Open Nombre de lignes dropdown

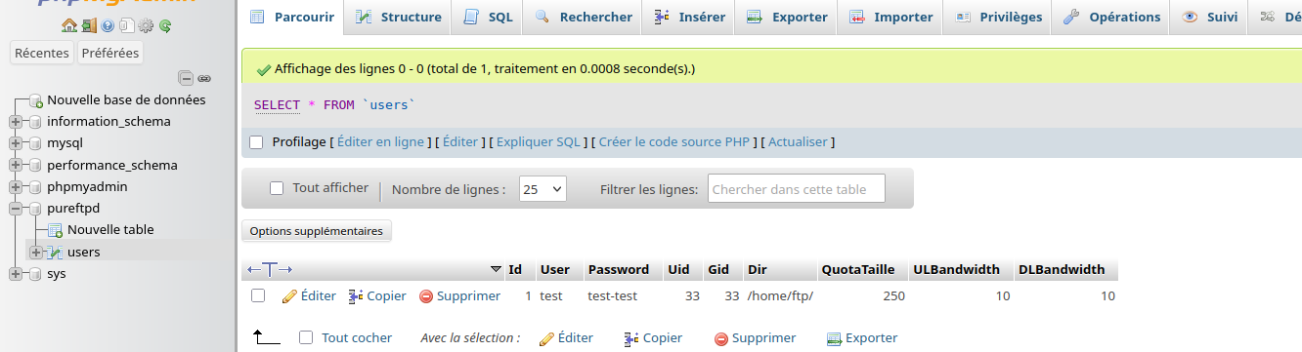(x=542, y=189)
